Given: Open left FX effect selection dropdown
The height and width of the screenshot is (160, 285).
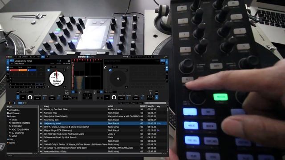Looking at the screenshot, I should [x=27, y=92].
